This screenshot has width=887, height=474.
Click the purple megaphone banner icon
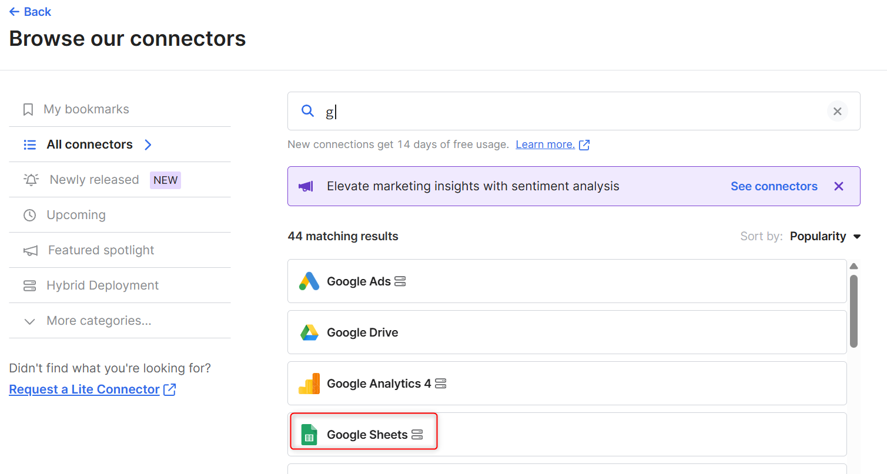coord(306,186)
